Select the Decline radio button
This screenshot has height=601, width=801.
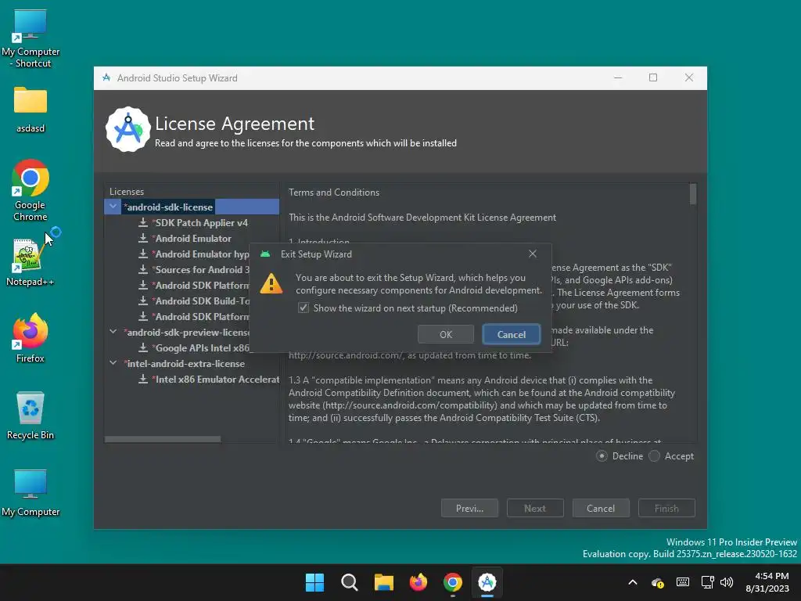602,456
